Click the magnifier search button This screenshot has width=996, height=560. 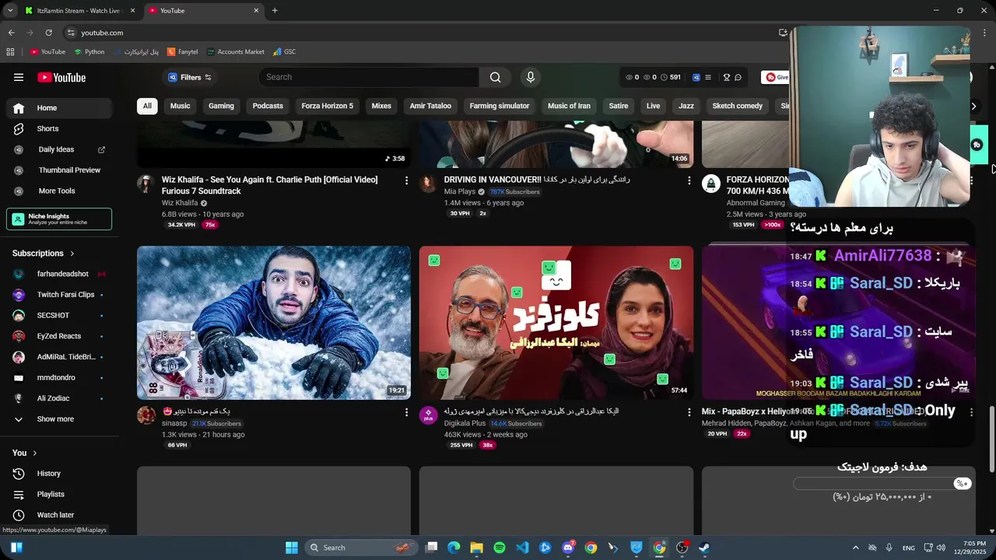496,77
